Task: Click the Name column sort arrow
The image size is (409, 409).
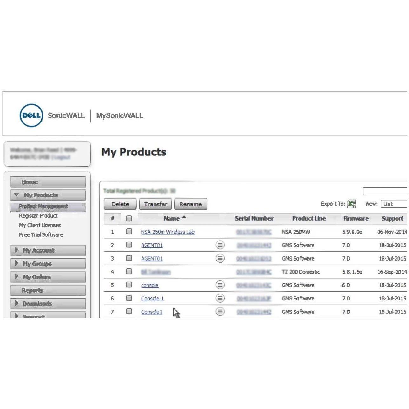Action: tap(184, 217)
